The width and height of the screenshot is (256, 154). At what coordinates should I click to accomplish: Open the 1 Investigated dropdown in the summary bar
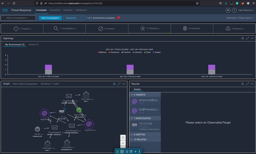tap(65, 28)
